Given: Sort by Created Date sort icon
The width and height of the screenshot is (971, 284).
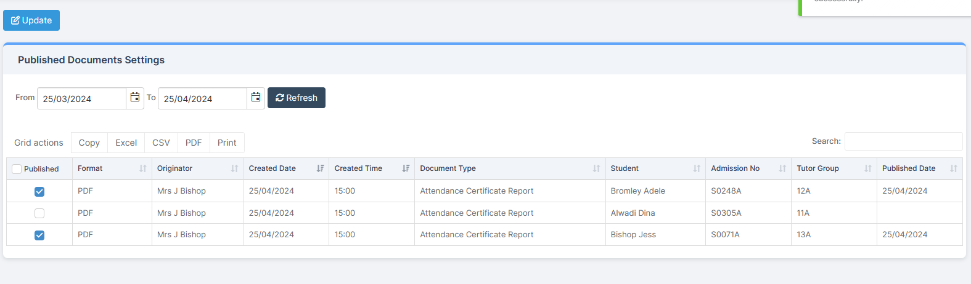Looking at the screenshot, I should (321, 168).
